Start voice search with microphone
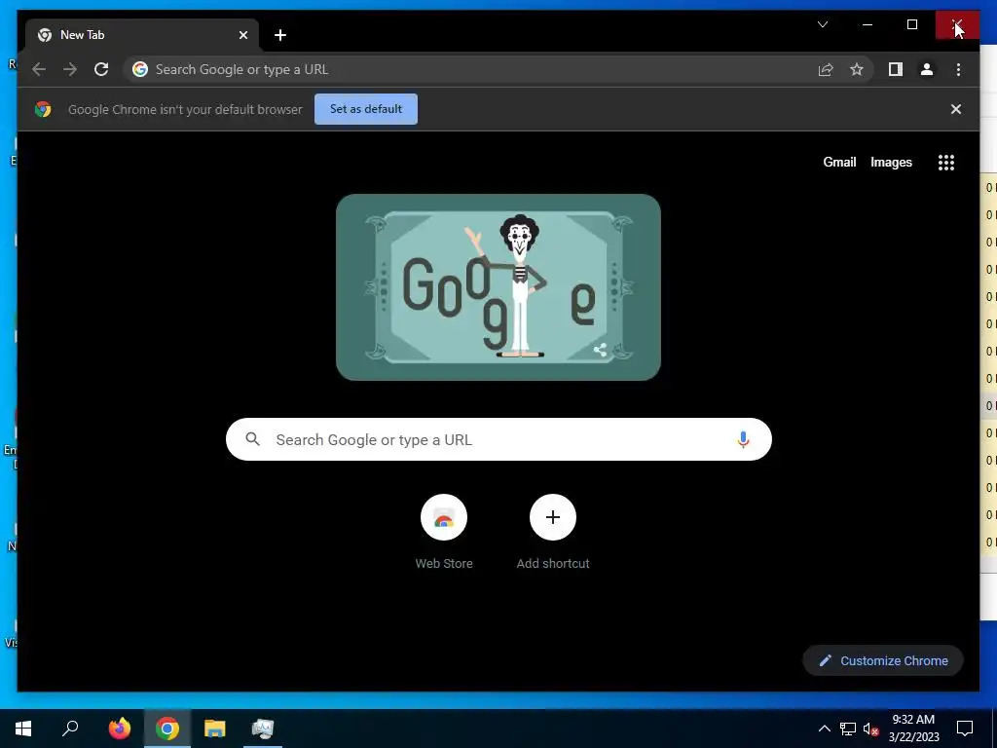This screenshot has width=997, height=748. coord(743,439)
